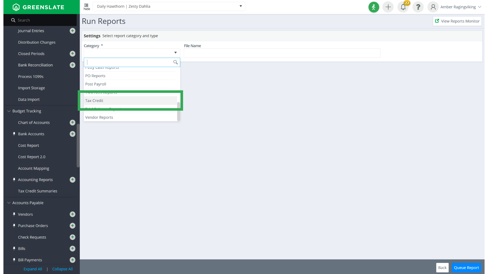Viewport: 488px width, 274px height.
Task: Click the Back button
Action: 442,268
